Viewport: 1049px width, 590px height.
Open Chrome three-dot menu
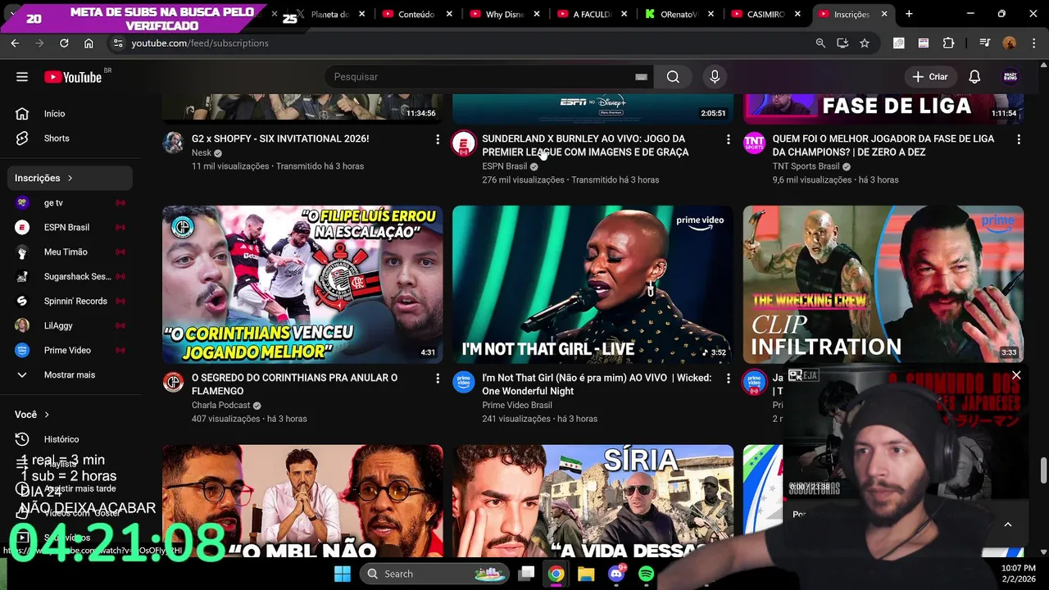click(x=1033, y=43)
